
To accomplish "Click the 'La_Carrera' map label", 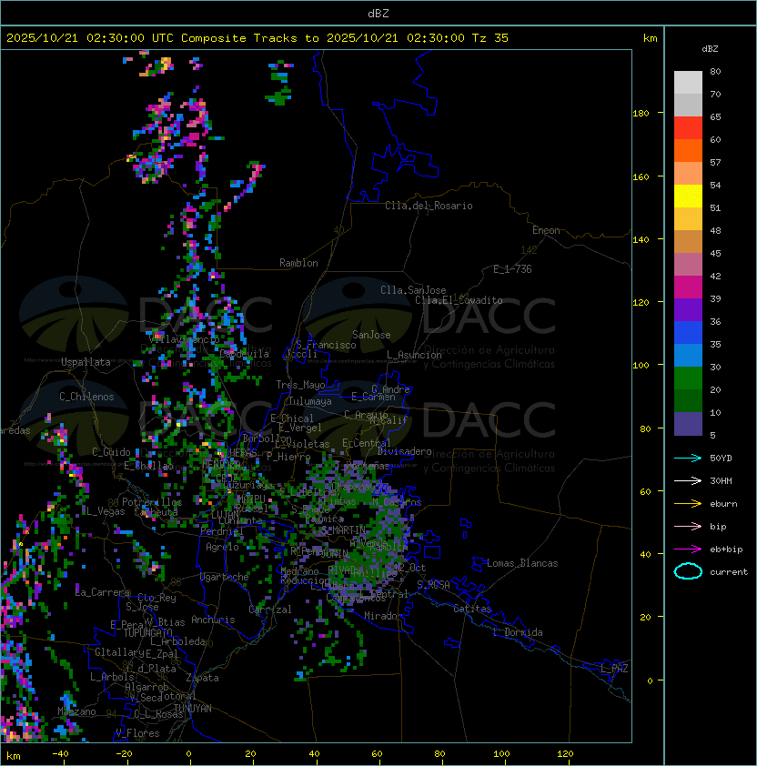I will (x=103, y=592).
